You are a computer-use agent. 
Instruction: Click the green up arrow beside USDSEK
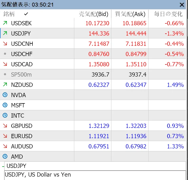5,23
